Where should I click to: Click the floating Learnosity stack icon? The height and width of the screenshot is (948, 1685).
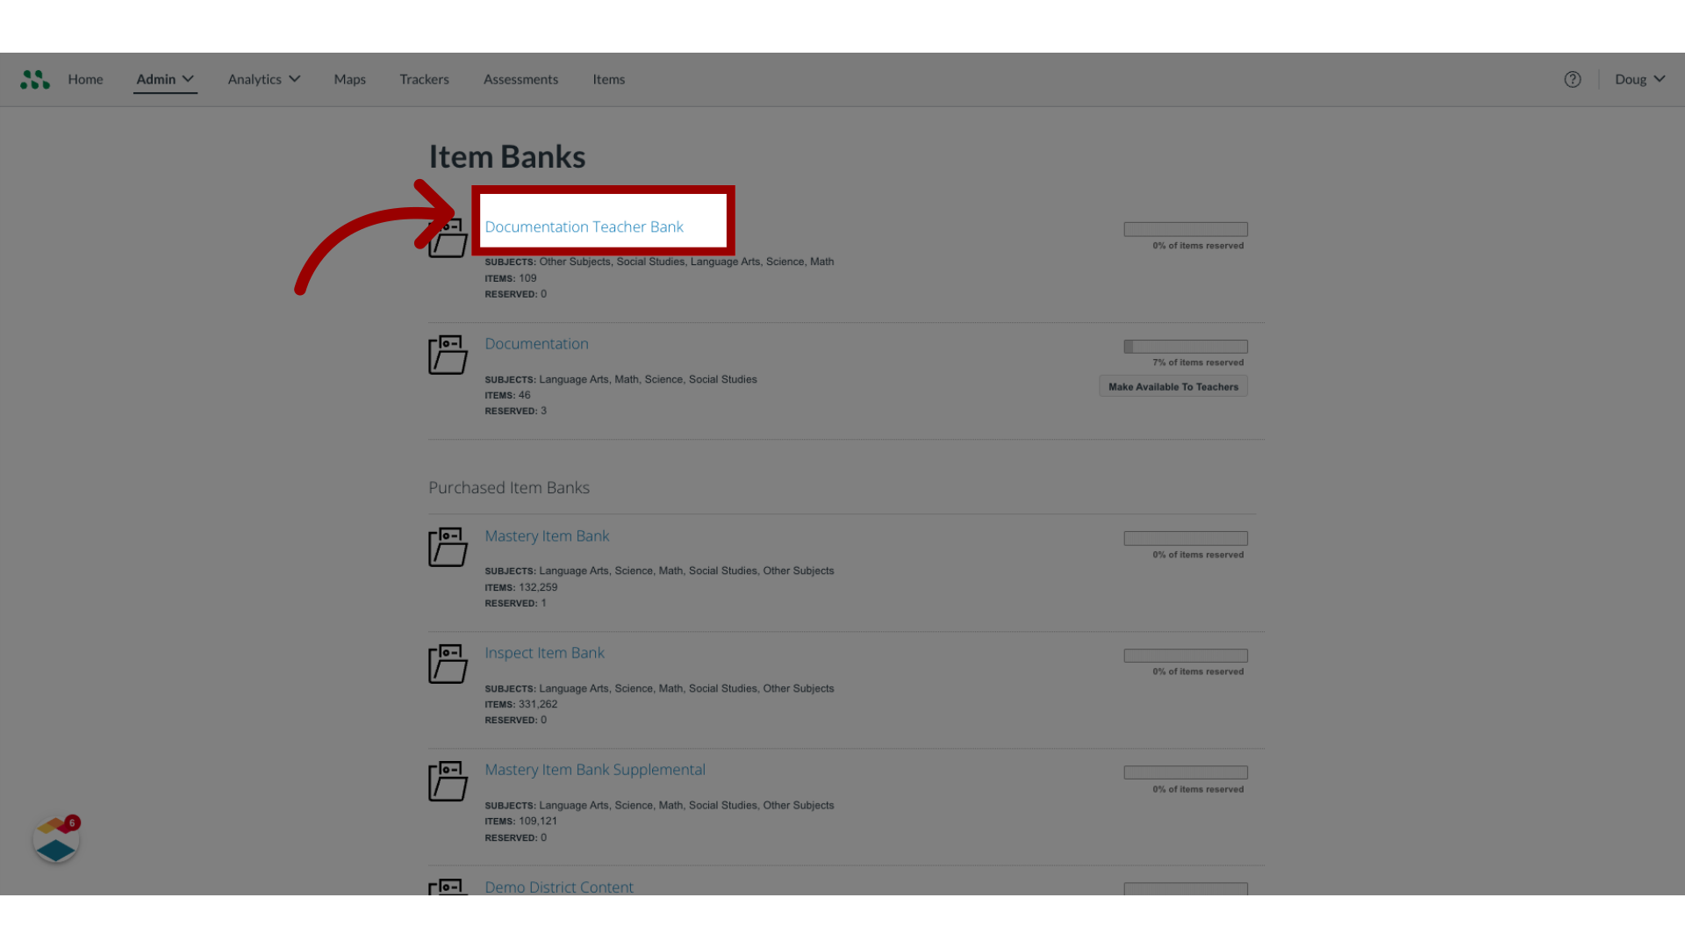pos(57,840)
